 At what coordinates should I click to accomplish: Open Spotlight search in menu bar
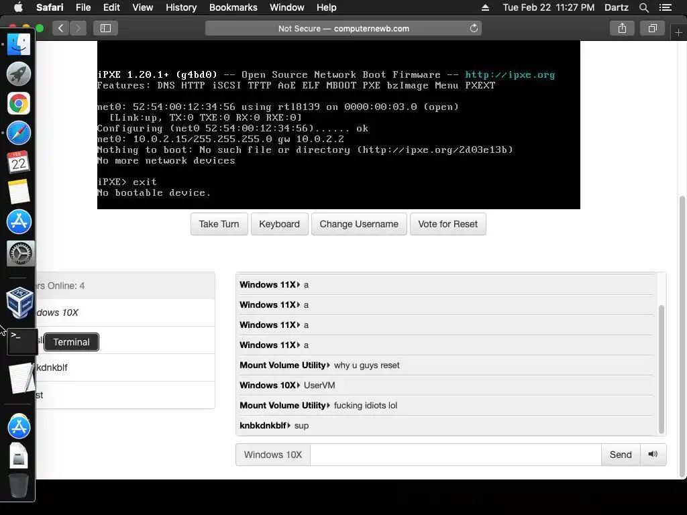(x=644, y=7)
